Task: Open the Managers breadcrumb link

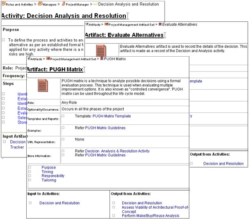Action: click(49, 4)
